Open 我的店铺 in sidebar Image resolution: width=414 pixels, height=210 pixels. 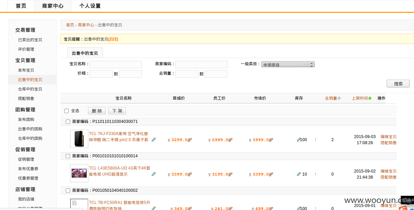(26, 199)
